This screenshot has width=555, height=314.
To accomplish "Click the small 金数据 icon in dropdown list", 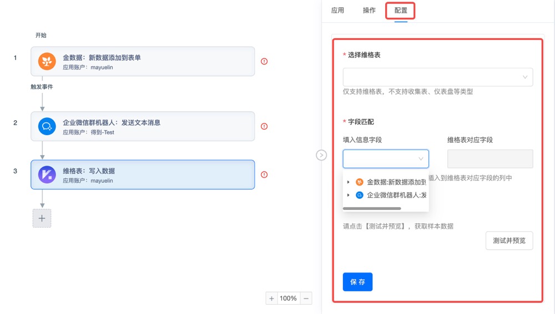I will [x=359, y=182].
